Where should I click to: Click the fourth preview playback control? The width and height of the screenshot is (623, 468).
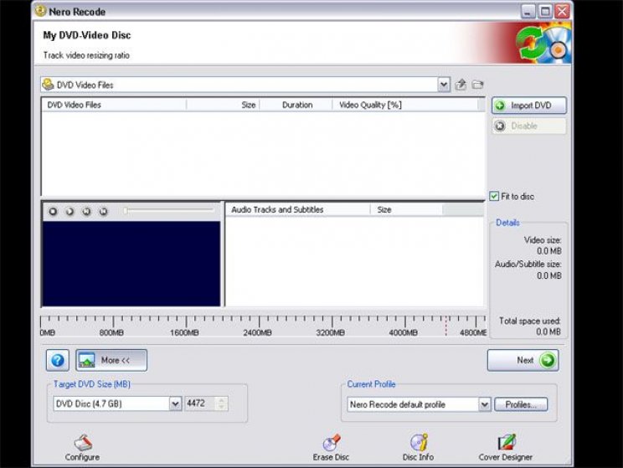point(103,211)
